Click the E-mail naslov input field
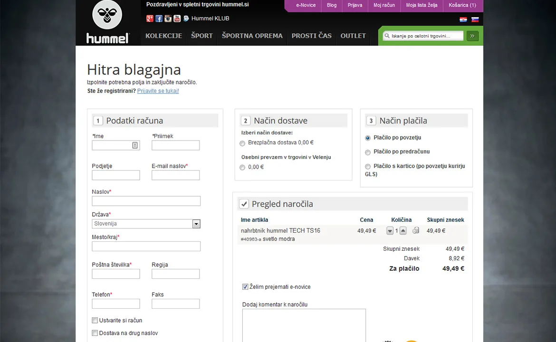556x342 pixels. pyautogui.click(x=175, y=175)
